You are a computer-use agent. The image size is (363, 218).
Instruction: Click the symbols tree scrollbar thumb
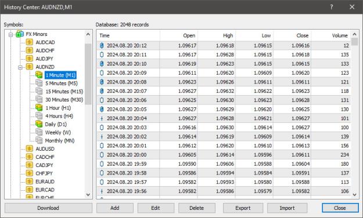pos(88,74)
